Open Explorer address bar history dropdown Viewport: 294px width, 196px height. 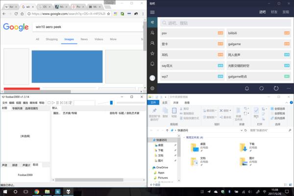(242, 130)
